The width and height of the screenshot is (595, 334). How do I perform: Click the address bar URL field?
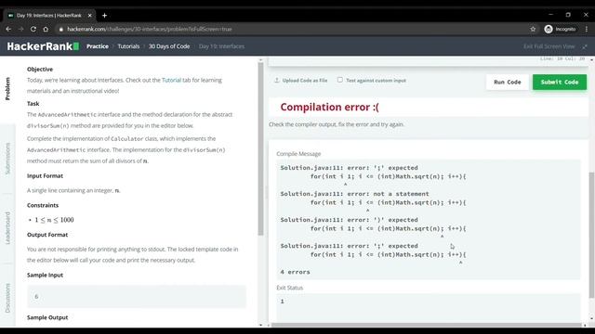coord(292,29)
